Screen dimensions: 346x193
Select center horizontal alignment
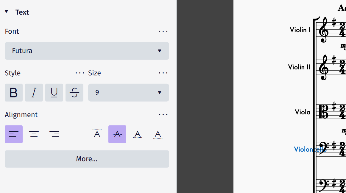(x=34, y=134)
